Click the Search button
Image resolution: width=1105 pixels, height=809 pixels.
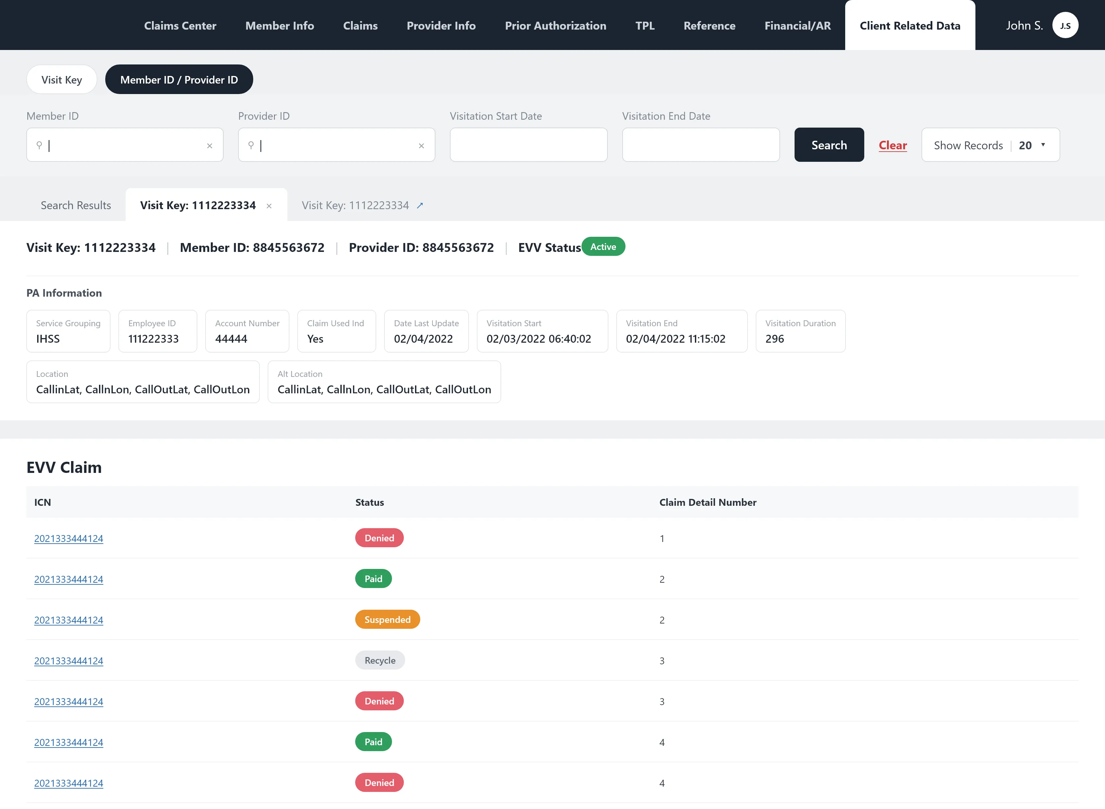tap(829, 145)
